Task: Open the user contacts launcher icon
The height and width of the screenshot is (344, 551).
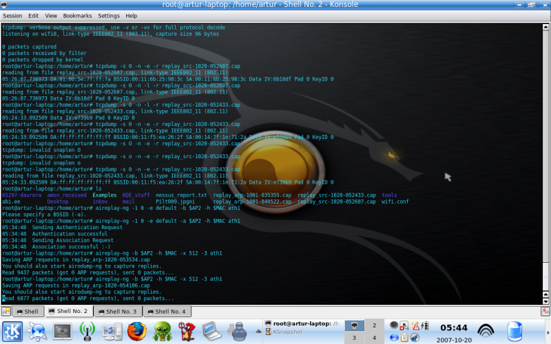Action: 237,331
